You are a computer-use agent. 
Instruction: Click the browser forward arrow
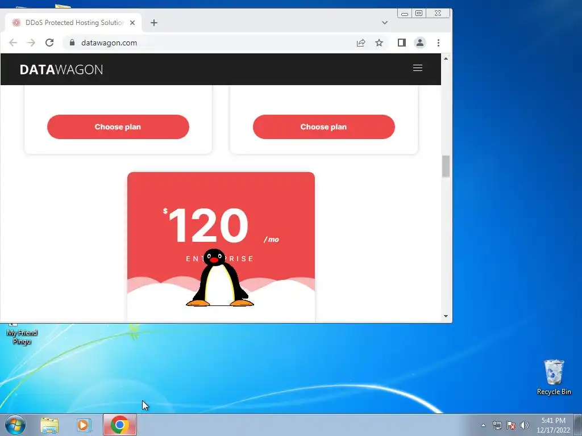pos(31,43)
